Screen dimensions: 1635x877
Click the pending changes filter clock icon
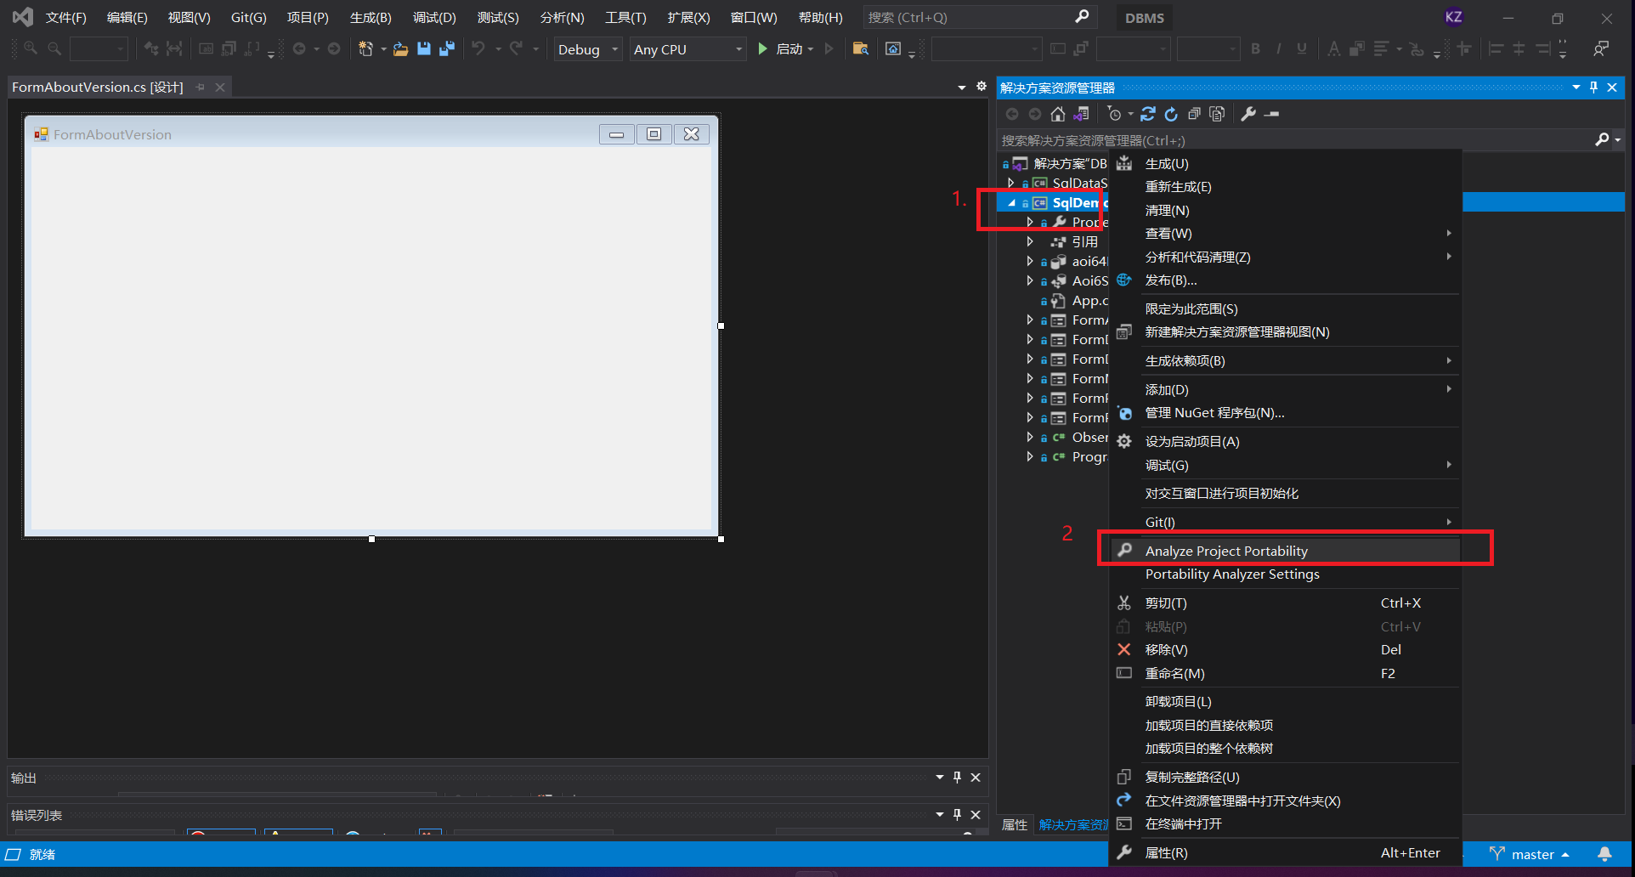point(1115,114)
